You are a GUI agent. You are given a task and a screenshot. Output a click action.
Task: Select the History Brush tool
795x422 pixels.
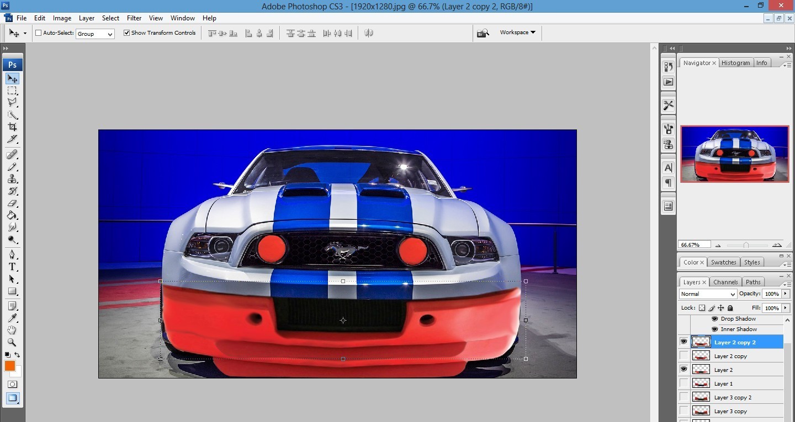click(12, 191)
